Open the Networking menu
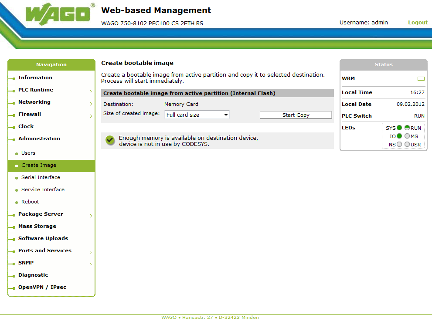 click(x=34, y=102)
